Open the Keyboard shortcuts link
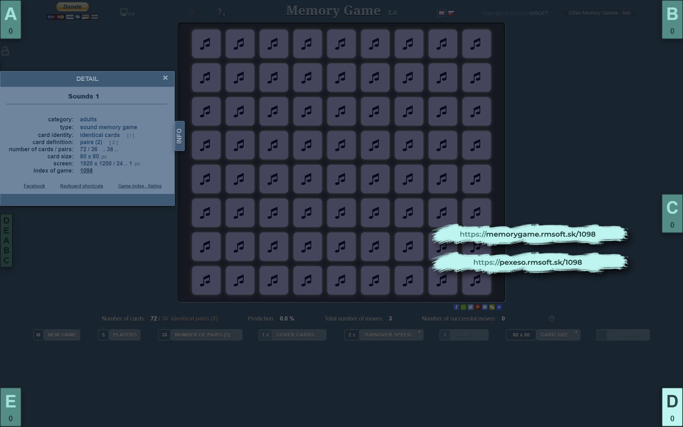The width and height of the screenshot is (683, 427). pos(81,186)
